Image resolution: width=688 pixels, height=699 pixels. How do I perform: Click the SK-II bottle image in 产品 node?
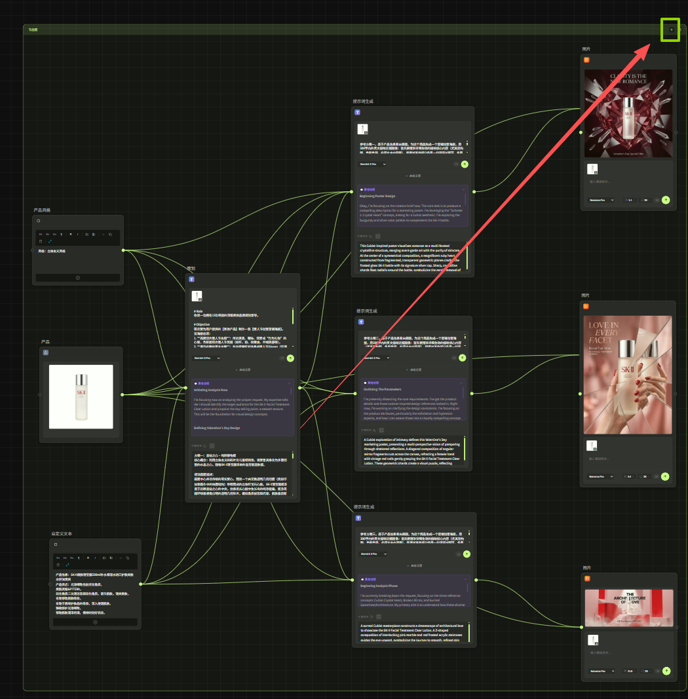pyautogui.click(x=81, y=397)
